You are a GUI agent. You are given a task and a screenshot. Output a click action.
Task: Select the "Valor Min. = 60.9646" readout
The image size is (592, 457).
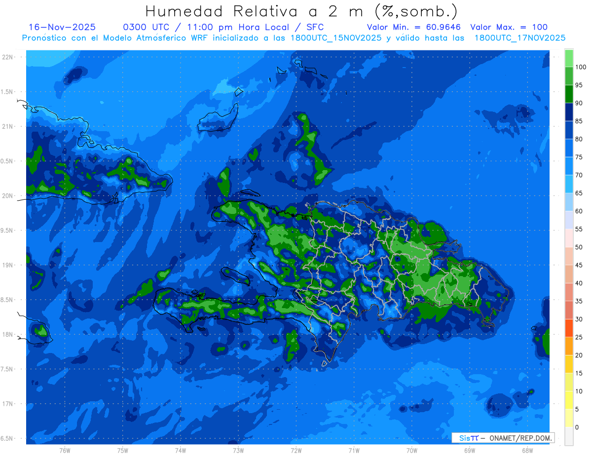pos(414,27)
